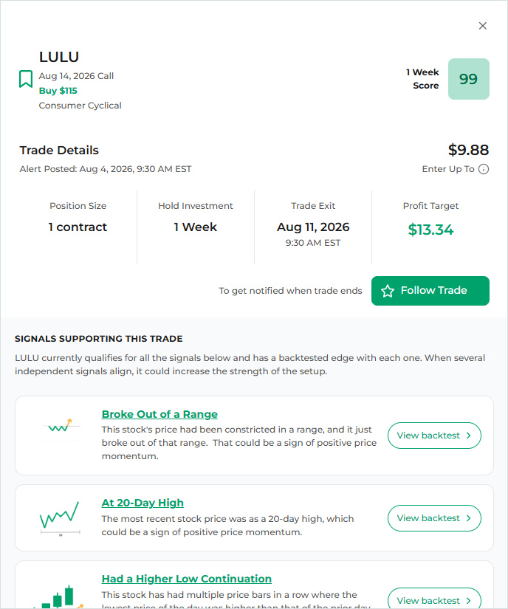Click the 1 Week Score 99 badge
The width and height of the screenshot is (508, 609).
[468, 79]
